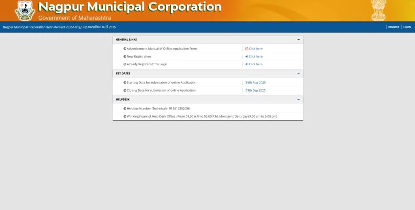
Task: Open the Login menu item
Action: (407, 27)
